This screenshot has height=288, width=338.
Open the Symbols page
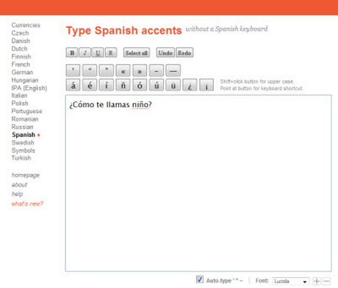24,151
